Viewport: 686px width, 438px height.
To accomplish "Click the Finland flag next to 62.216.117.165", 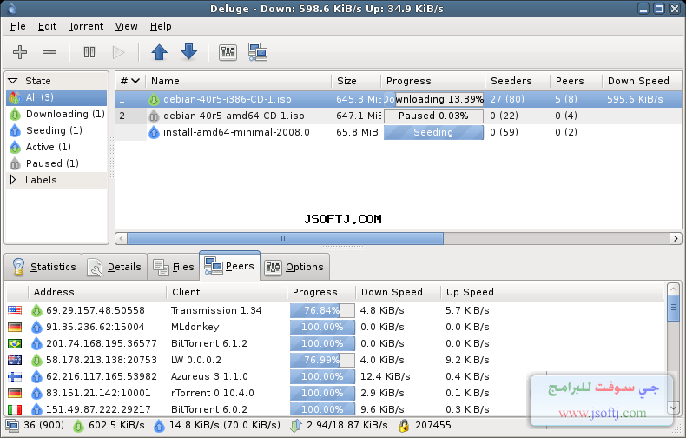I will [x=15, y=376].
